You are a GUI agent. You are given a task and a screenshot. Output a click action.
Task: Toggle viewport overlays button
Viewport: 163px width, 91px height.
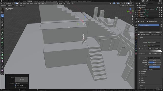click(x=118, y=3)
